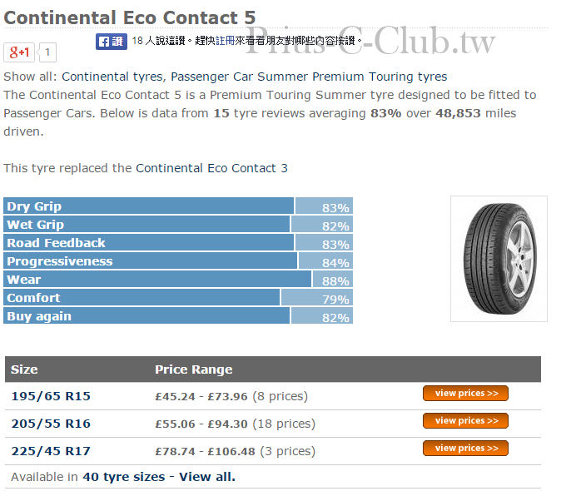The height and width of the screenshot is (491, 561).
Task: Click the Price Range column header
Action: [x=194, y=369]
